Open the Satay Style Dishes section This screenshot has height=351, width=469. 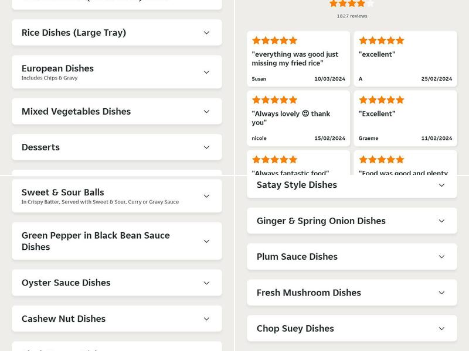tap(352, 185)
